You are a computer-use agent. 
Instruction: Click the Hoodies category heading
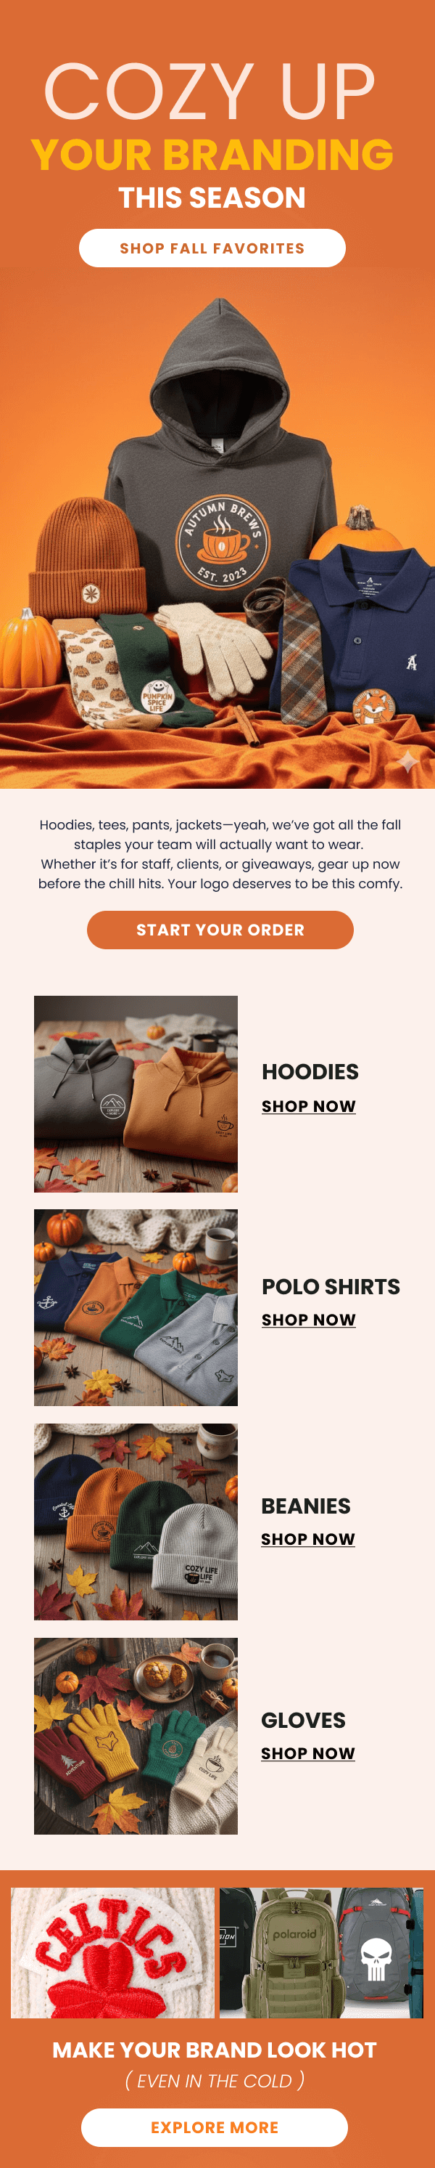click(310, 1071)
